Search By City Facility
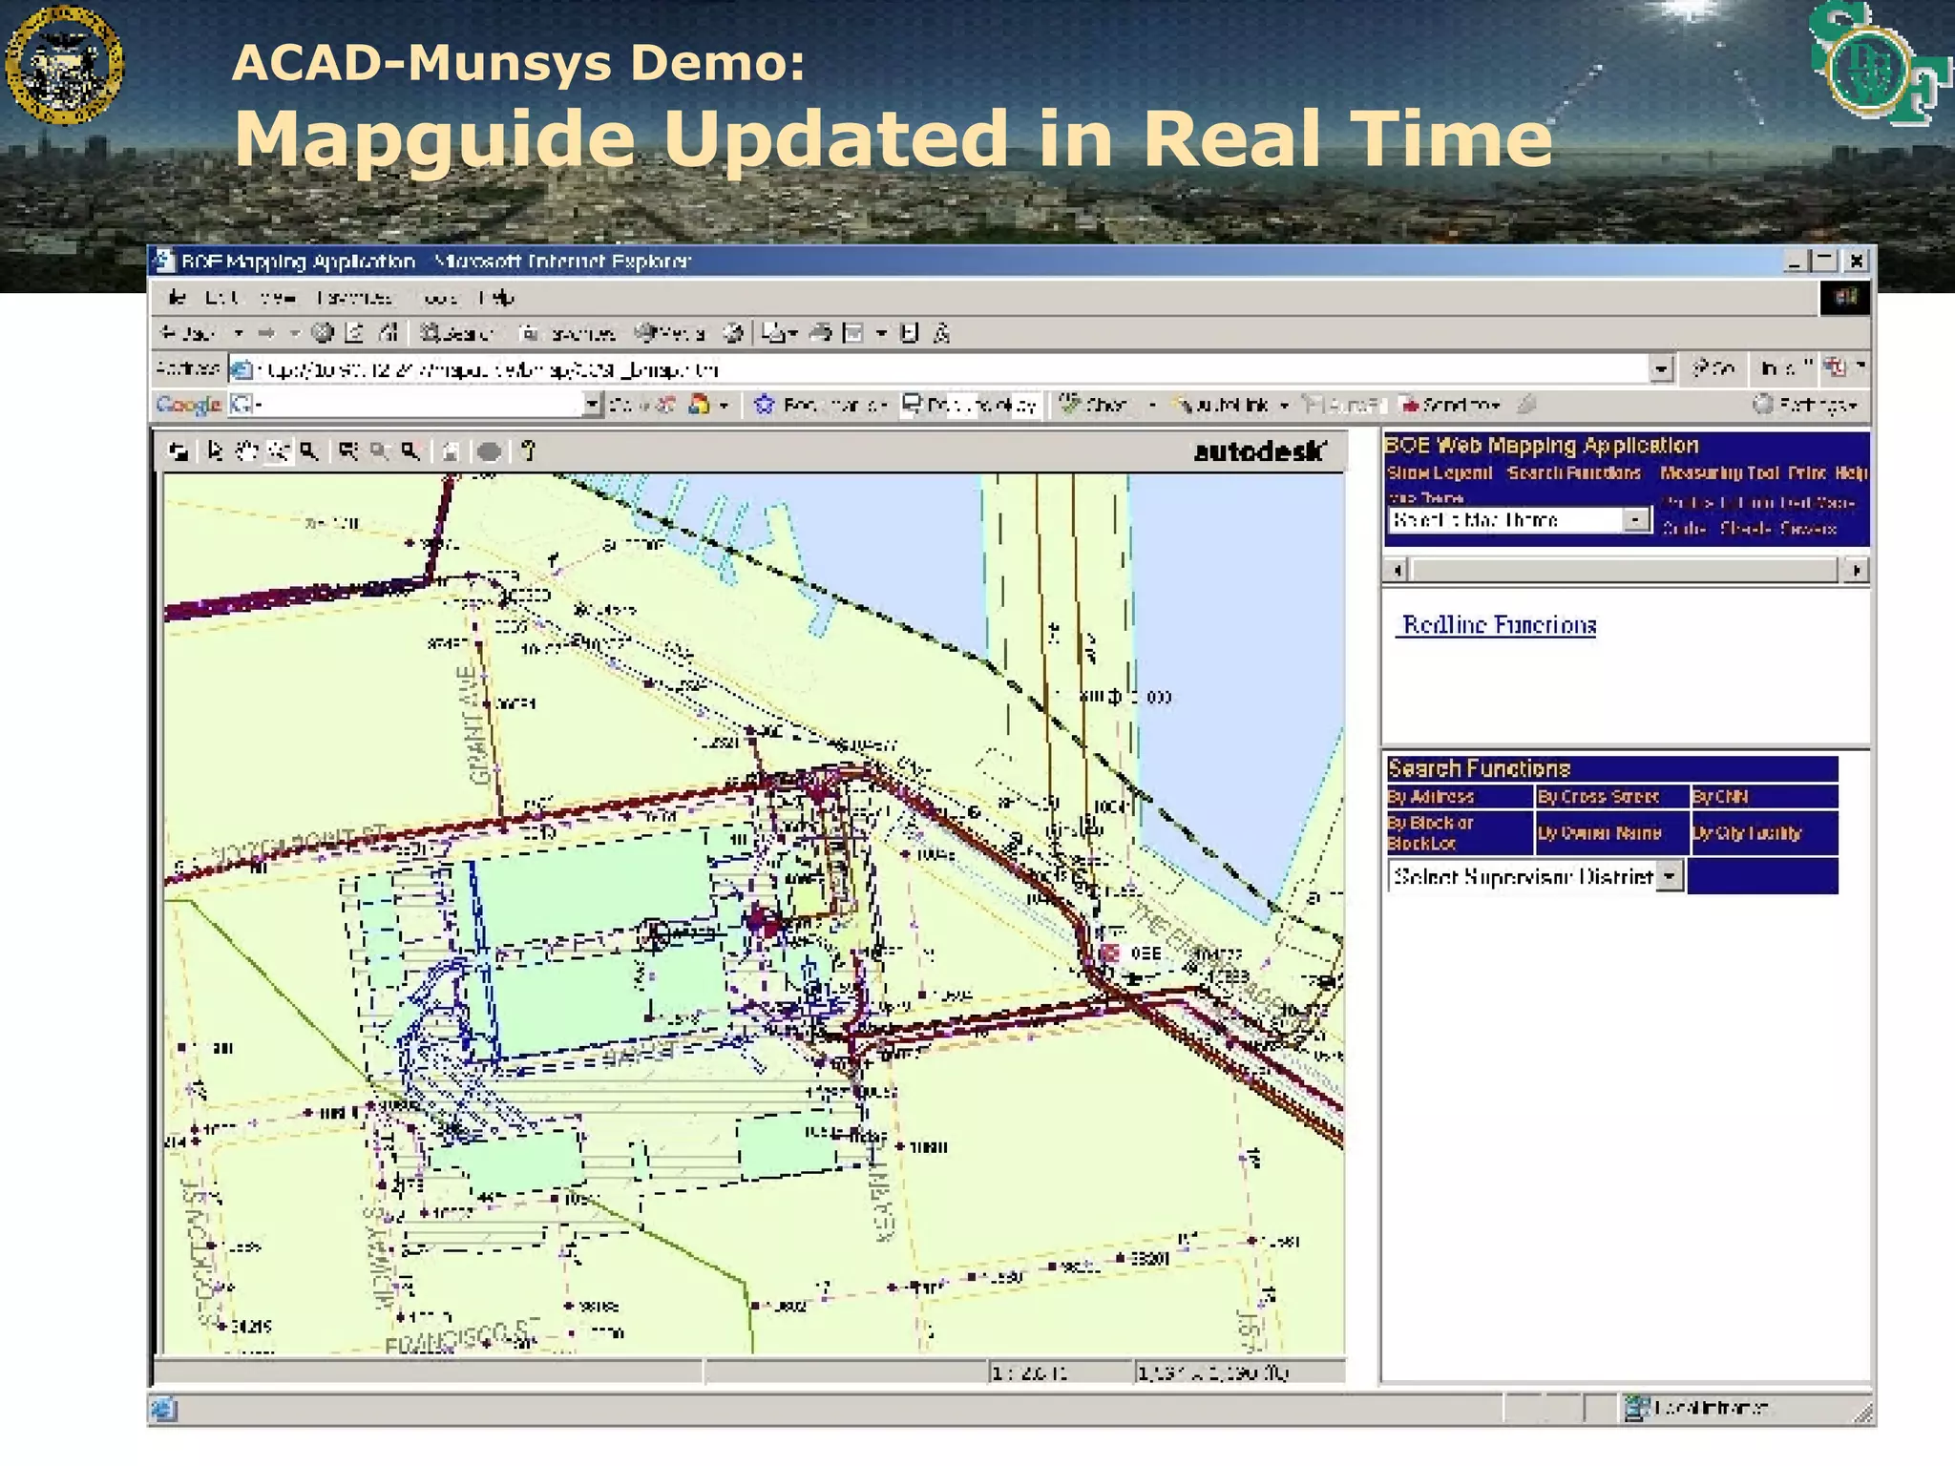This screenshot has width=1955, height=1466. point(1764,833)
